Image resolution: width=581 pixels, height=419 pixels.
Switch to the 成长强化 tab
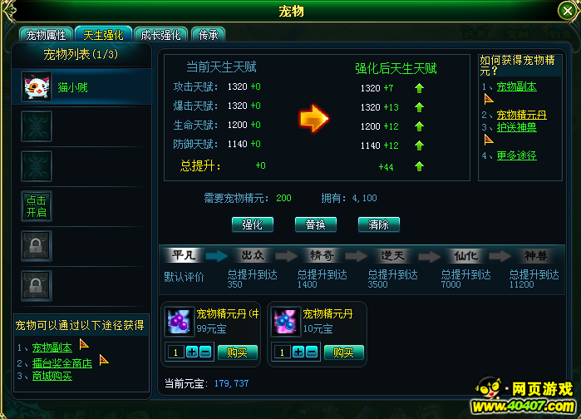160,35
